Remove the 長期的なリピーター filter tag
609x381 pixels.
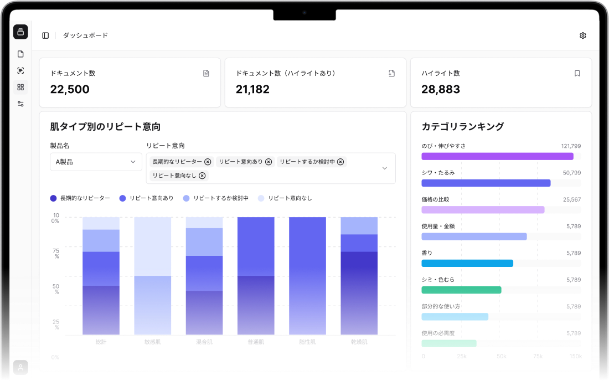point(208,162)
